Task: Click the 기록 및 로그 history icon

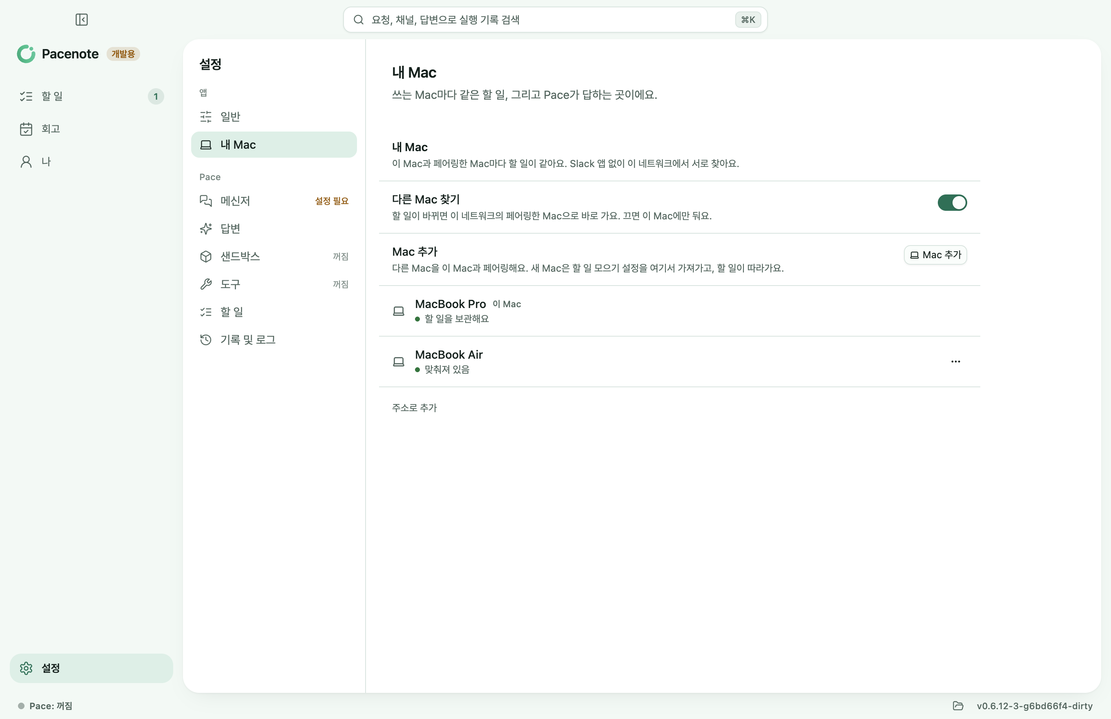Action: point(206,340)
